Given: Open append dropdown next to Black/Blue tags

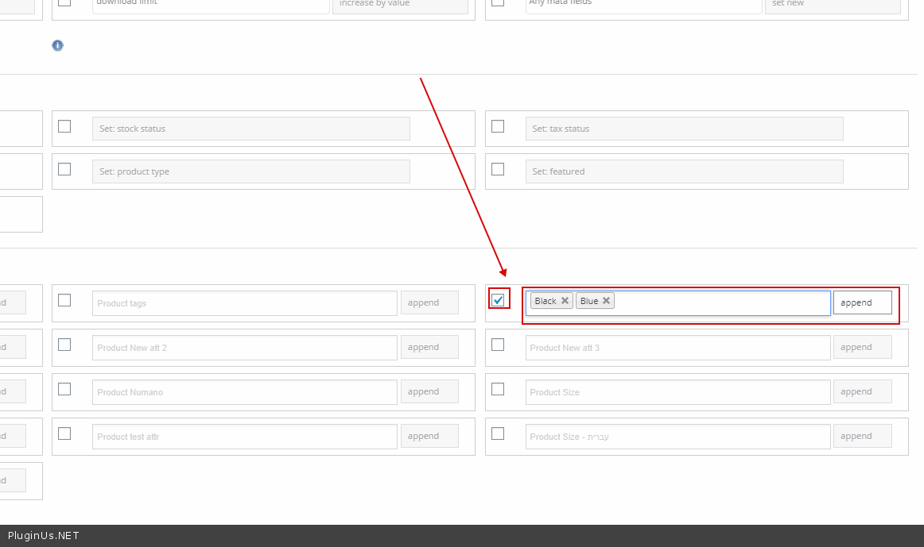Looking at the screenshot, I should [862, 302].
